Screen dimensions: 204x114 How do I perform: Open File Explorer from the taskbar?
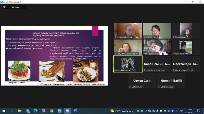[20, 111]
